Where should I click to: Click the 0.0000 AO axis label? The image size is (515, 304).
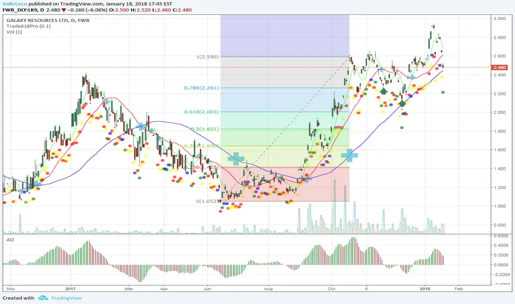(501, 265)
